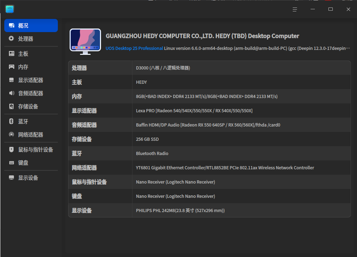357x257 pixels.
Task: Switch to the 蓝牙 sidebar section
Action: [31, 121]
